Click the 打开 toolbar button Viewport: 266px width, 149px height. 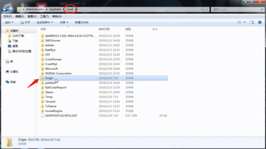(x=25, y=22)
